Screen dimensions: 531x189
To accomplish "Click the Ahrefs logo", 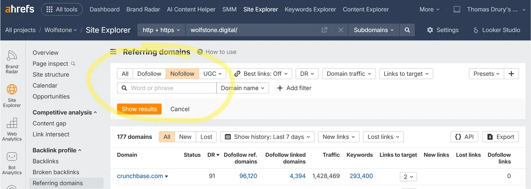I will tap(20, 9).
